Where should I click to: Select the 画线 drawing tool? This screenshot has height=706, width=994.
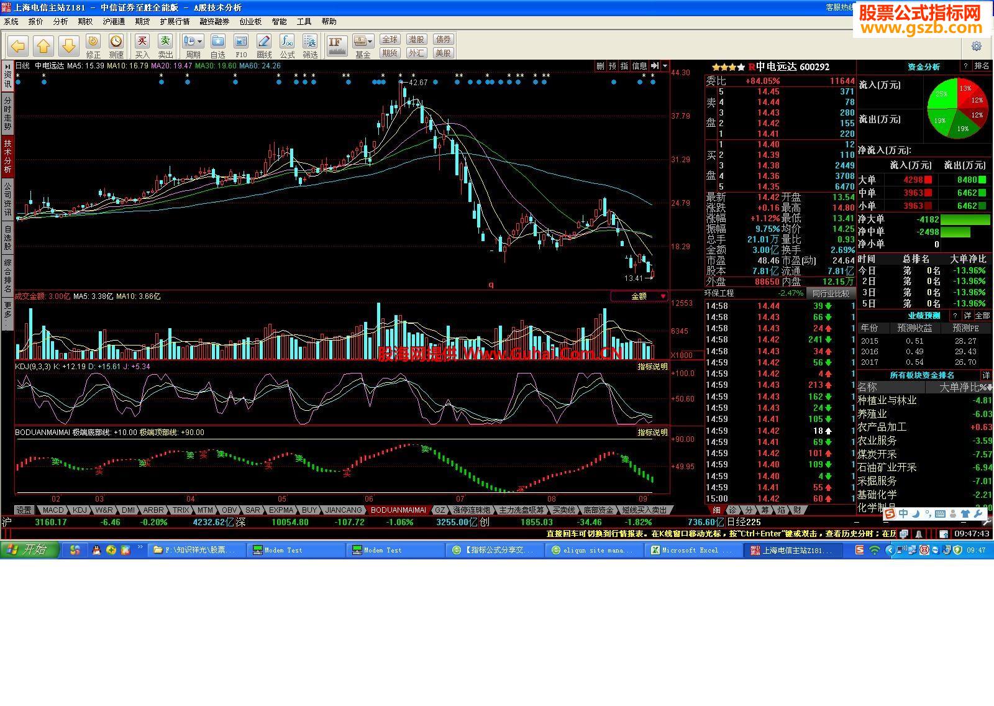click(264, 46)
